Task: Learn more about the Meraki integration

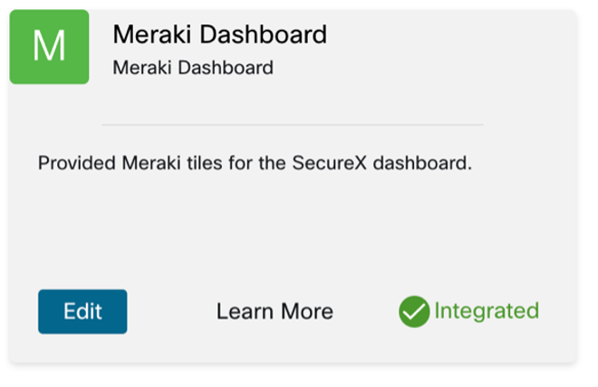Action: [275, 312]
